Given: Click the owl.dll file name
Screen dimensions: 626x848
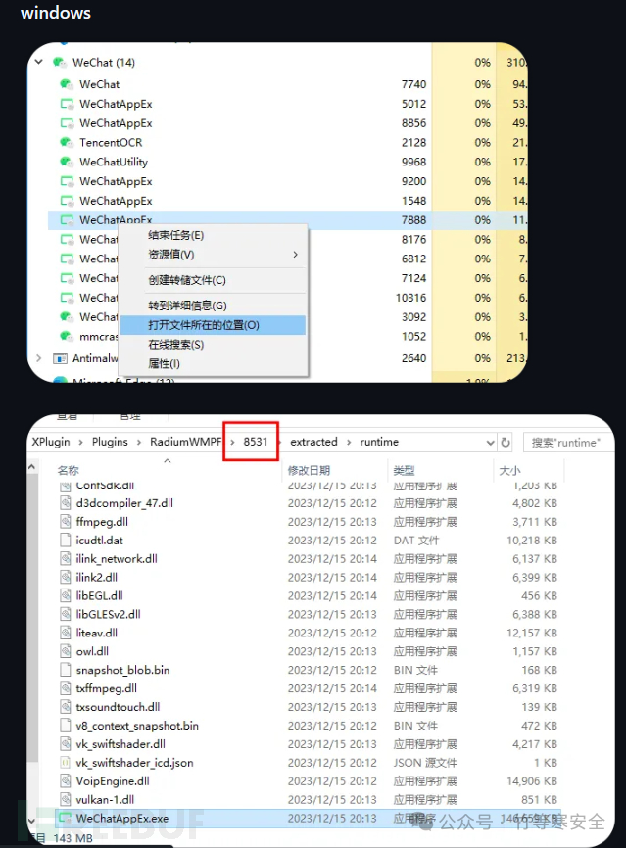Looking at the screenshot, I should point(92,652).
